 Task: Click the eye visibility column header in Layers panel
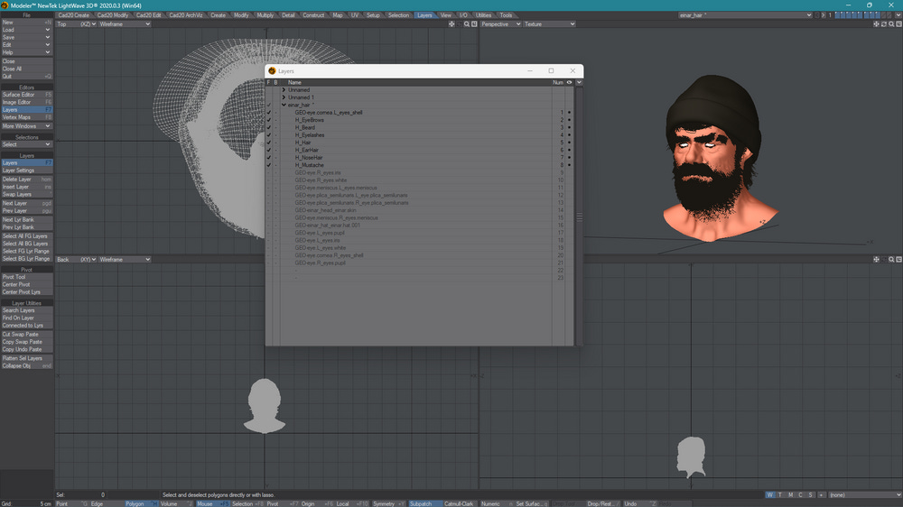coord(569,82)
